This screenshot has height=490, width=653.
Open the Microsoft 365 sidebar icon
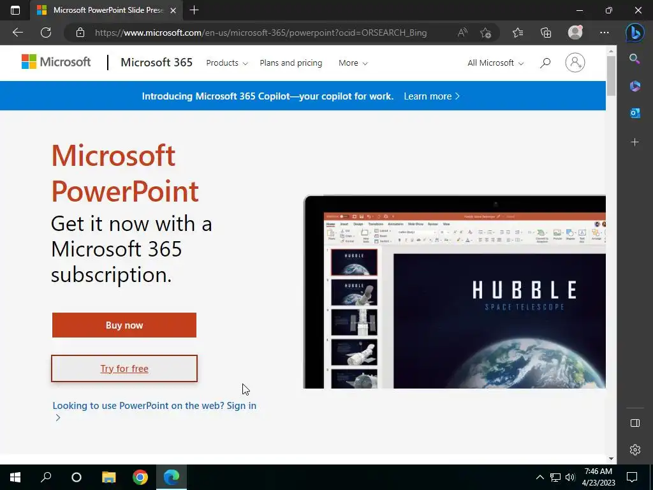[635, 86]
